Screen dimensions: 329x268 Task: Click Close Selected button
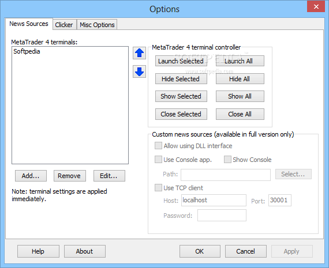coord(181,114)
